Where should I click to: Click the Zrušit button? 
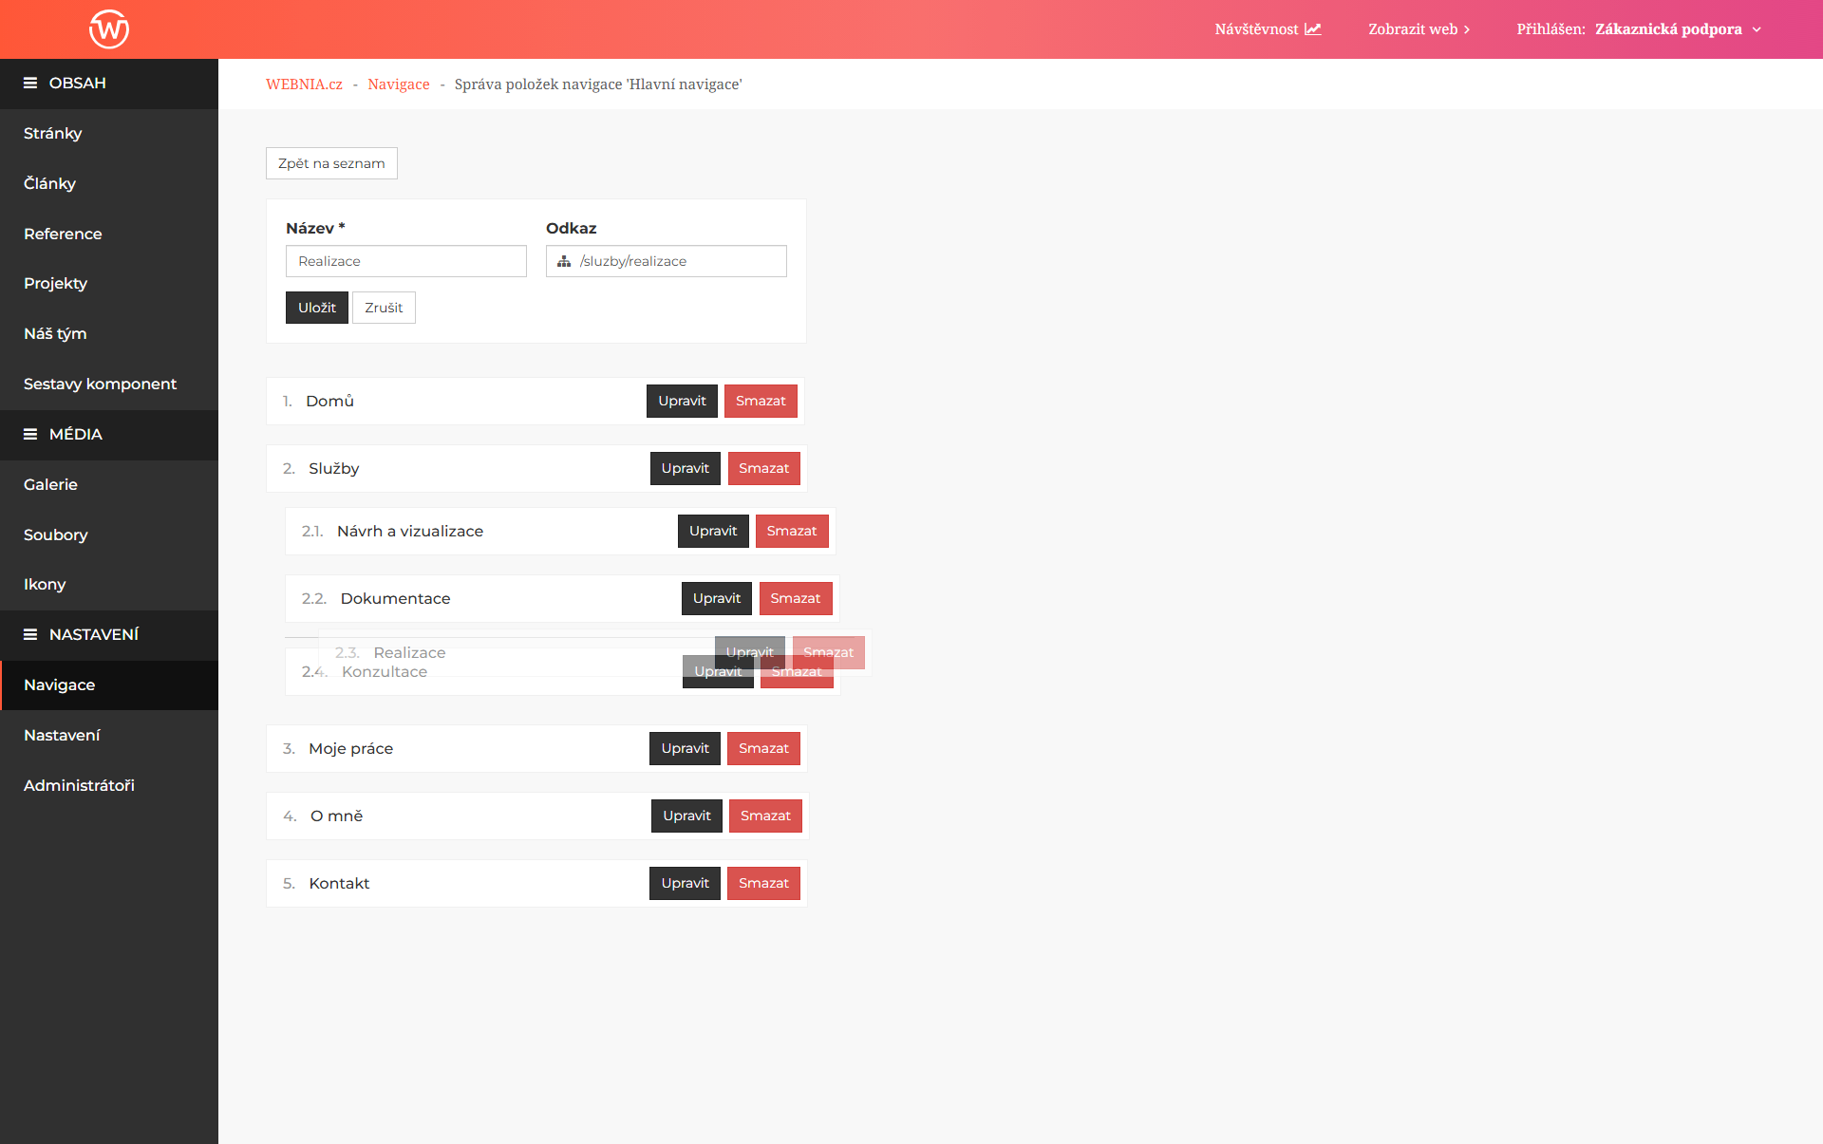point(384,308)
